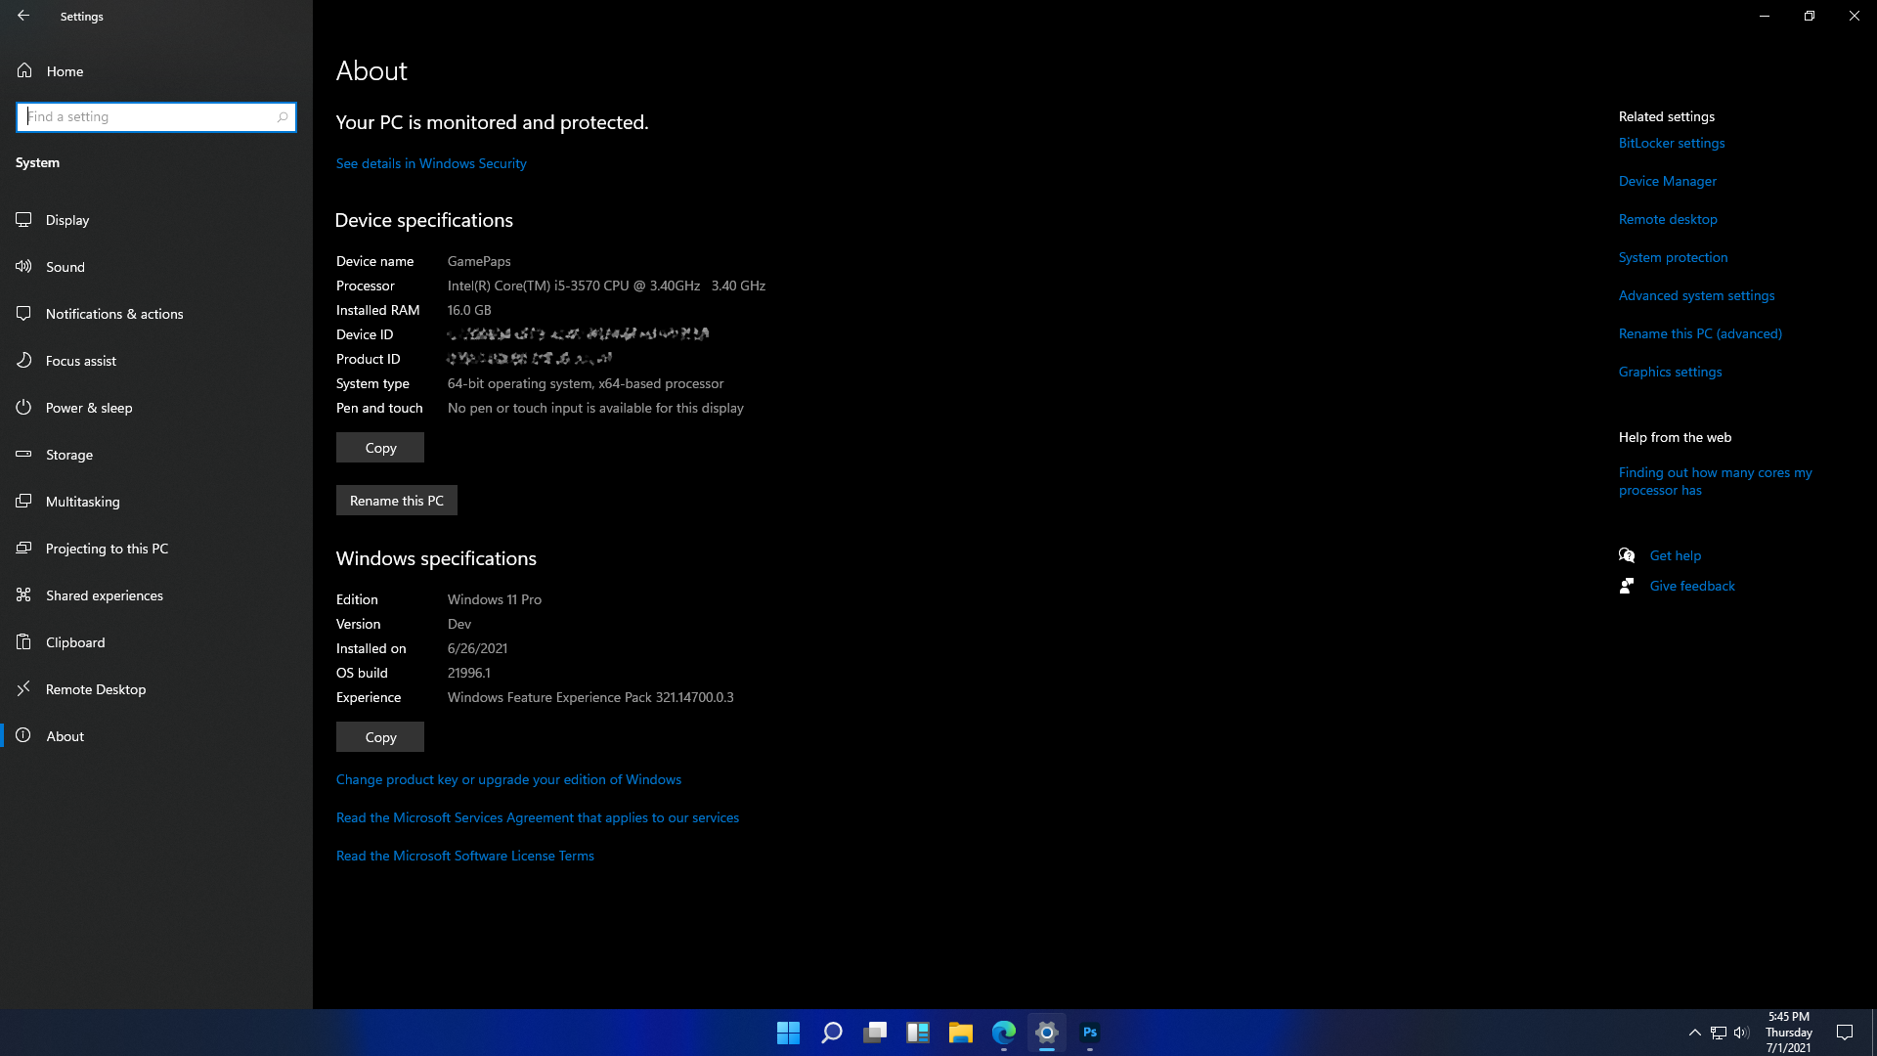Open the Widgets panel on the taskbar
Viewport: 1877px width, 1056px height.
click(917, 1032)
